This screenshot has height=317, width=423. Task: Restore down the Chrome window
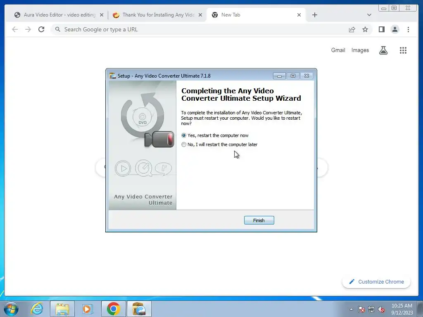(394, 8)
